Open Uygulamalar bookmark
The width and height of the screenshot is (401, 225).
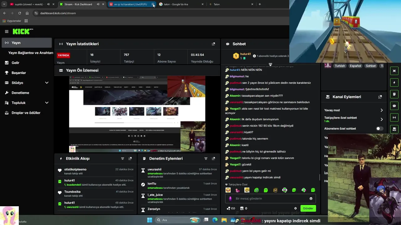(12, 21)
